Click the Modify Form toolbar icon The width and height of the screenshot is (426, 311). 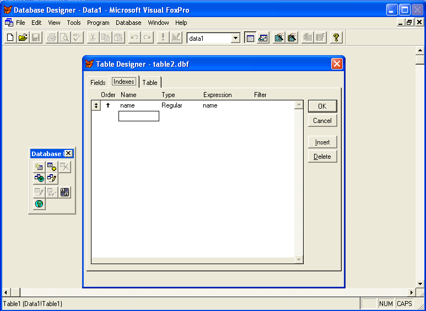point(176,37)
